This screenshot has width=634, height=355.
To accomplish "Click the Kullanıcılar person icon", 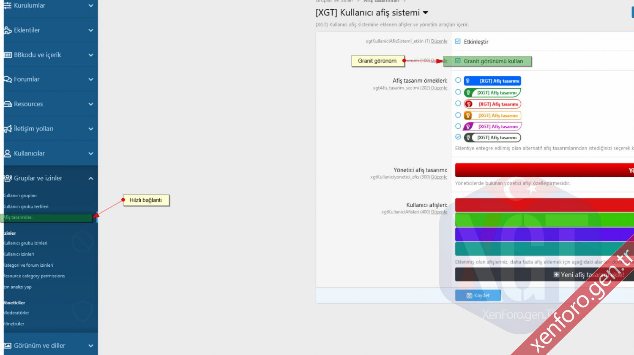I will pos(8,154).
